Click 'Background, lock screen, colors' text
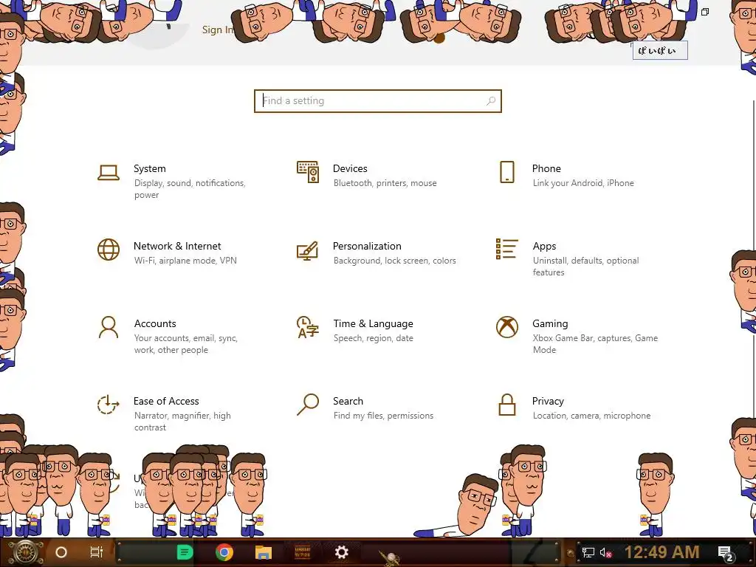Viewport: 756px width, 567px height. pyautogui.click(x=394, y=261)
